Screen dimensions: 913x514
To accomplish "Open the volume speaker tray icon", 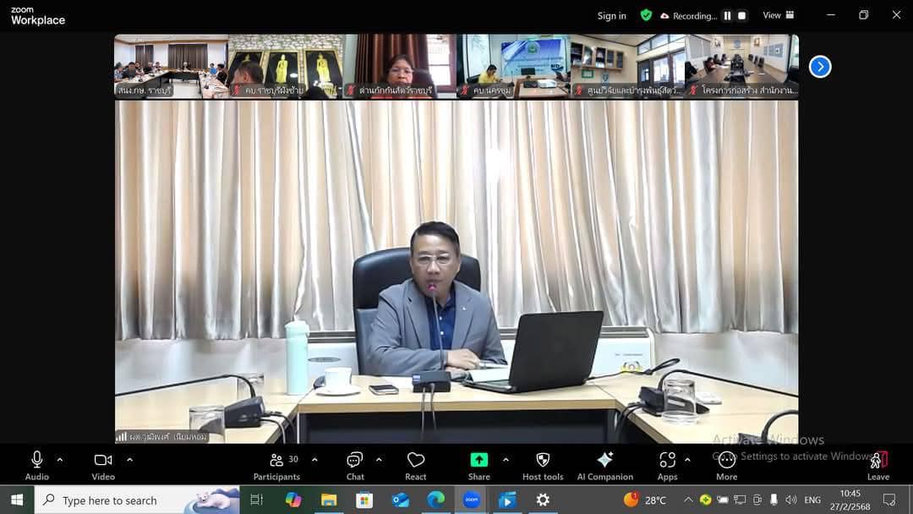I will [x=790, y=500].
